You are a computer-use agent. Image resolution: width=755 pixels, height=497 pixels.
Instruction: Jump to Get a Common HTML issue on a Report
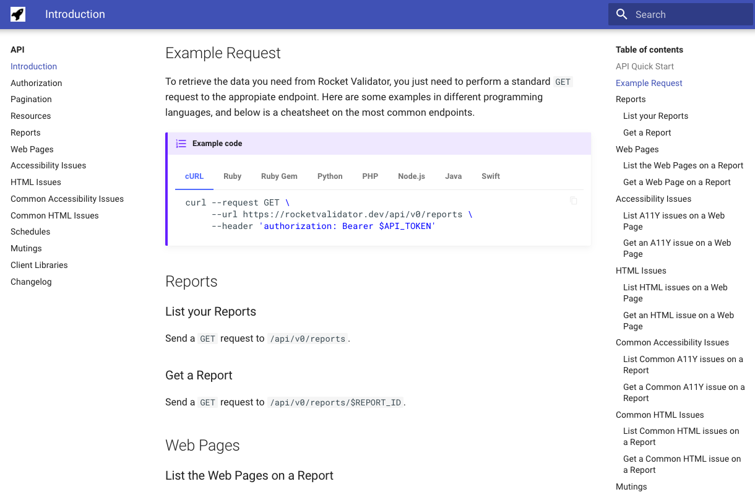tap(682, 464)
